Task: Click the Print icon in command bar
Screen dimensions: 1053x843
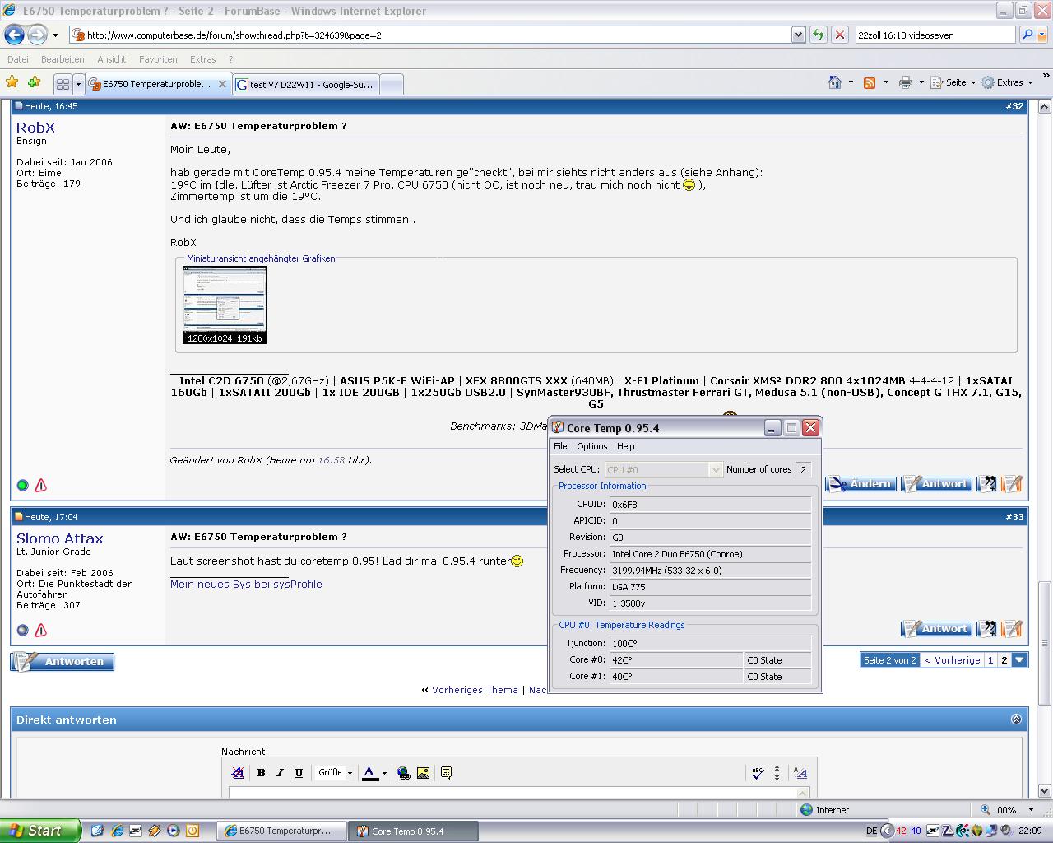Action: coord(906,82)
